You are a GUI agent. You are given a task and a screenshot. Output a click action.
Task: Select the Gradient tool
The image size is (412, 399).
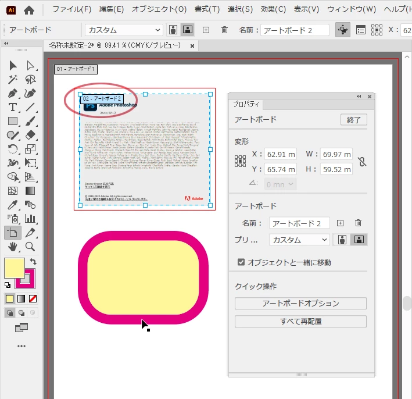[x=30, y=191]
